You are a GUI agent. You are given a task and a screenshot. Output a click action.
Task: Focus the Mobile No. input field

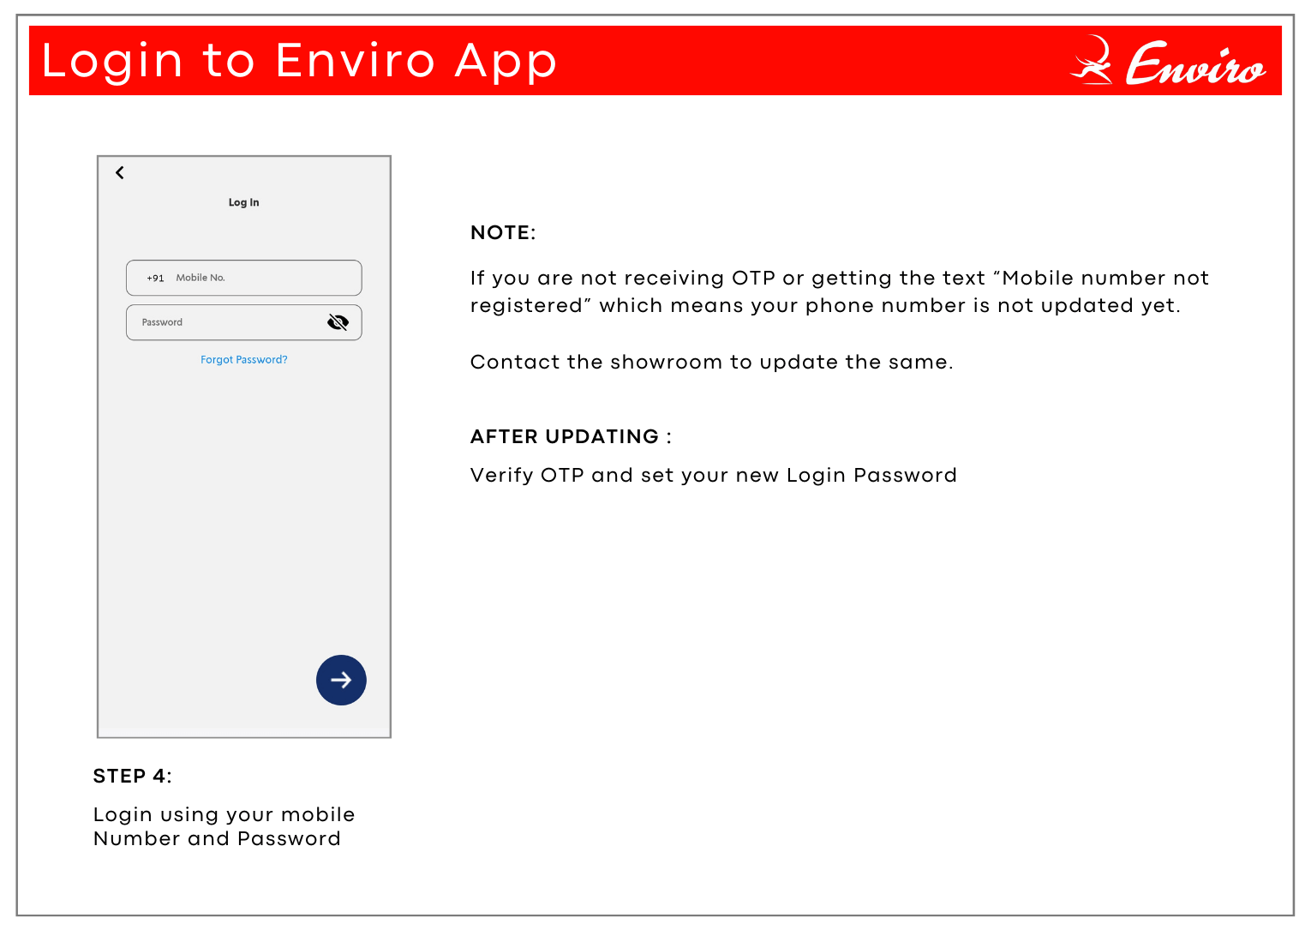[x=244, y=278]
